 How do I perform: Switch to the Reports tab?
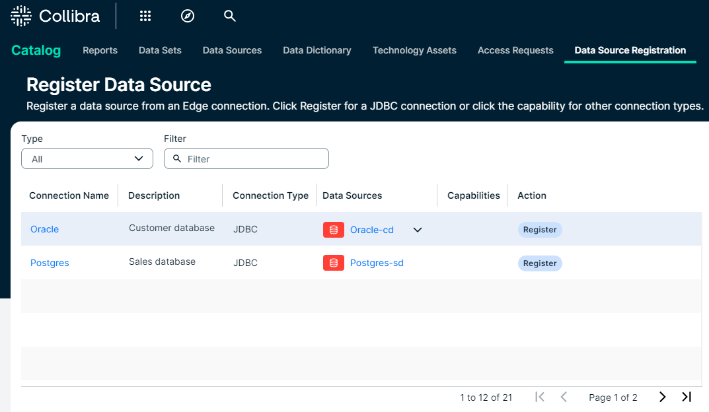coord(100,50)
